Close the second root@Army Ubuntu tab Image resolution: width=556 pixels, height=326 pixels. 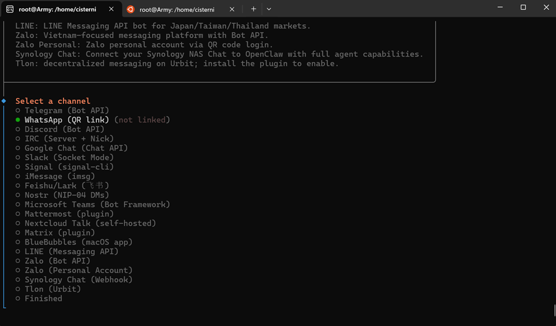[232, 9]
